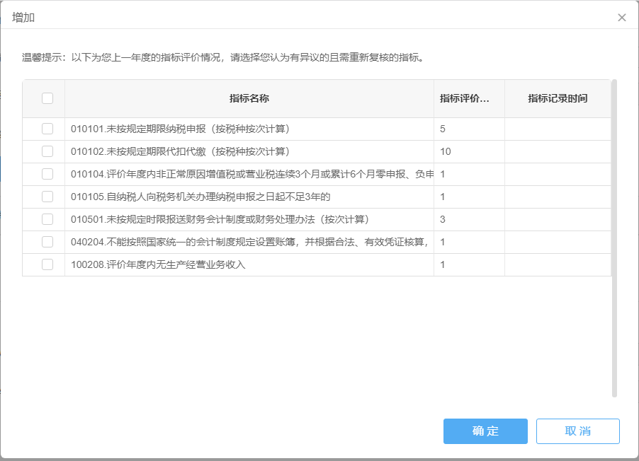Check the box for indicator 010104
The image size is (639, 461).
pos(47,174)
